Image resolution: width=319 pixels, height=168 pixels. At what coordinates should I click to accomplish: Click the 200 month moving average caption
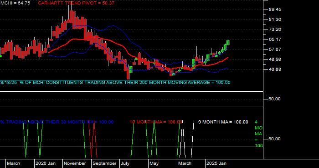coord(115,83)
